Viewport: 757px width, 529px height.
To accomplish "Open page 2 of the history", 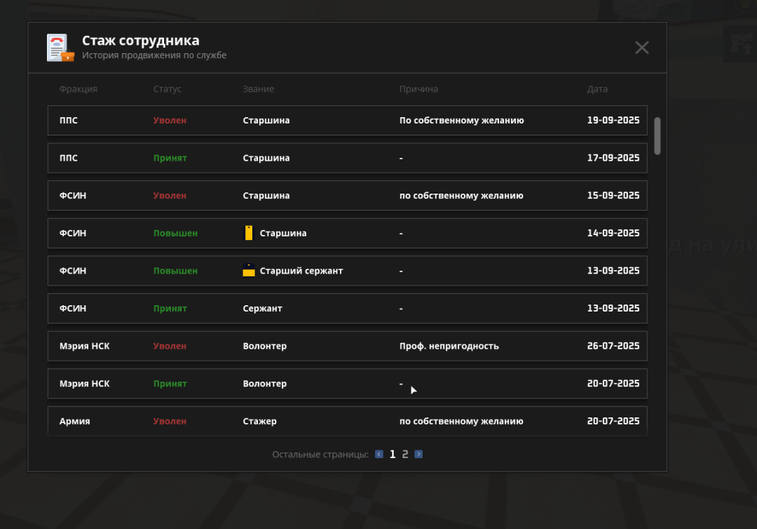I will point(405,455).
